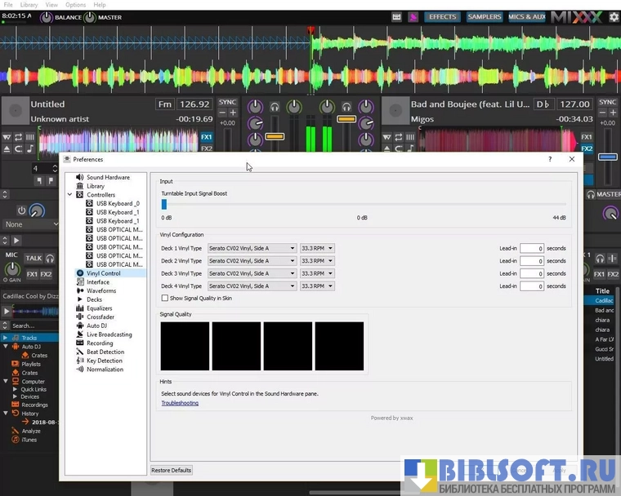The image size is (621, 496).
Task: Enable Show Signal Quality in Skin
Action: pyautogui.click(x=165, y=299)
